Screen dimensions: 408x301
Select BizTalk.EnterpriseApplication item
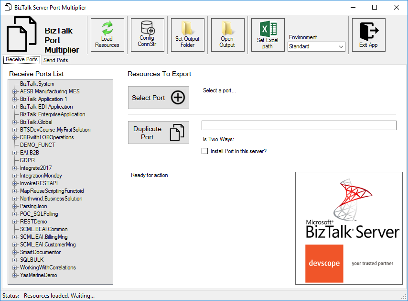coord(53,114)
